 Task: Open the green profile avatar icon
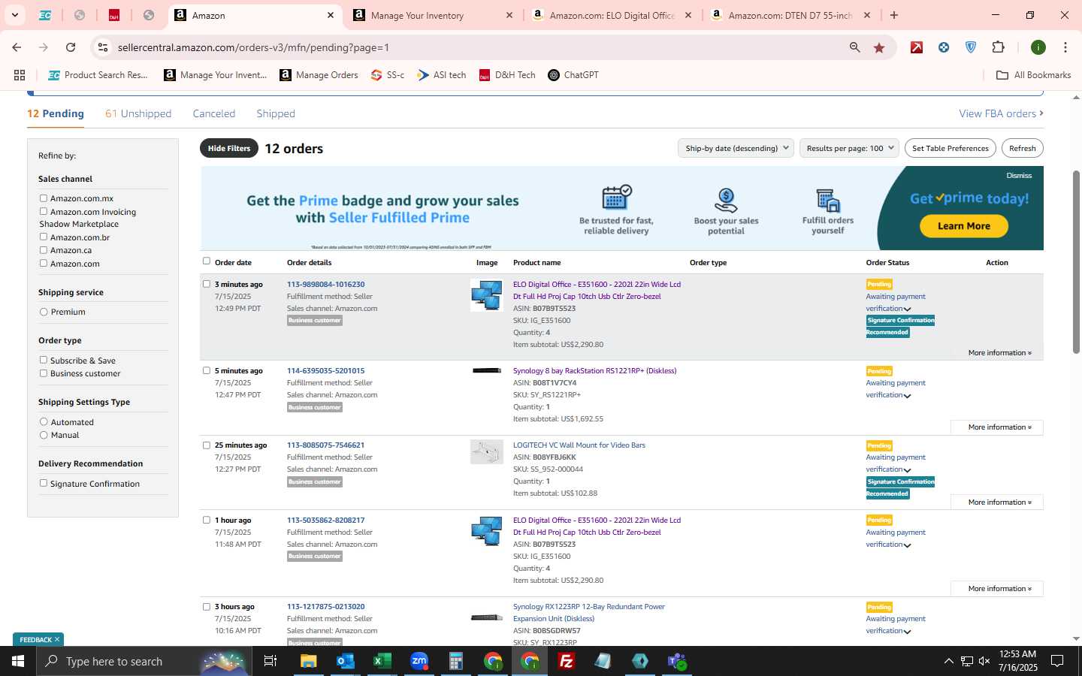[1038, 47]
